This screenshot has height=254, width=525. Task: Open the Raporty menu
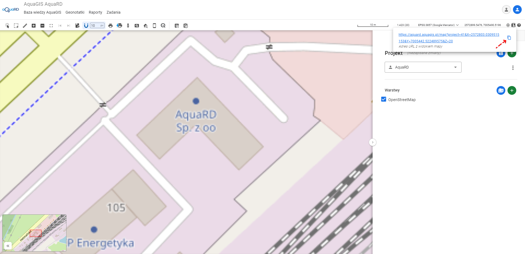click(95, 12)
